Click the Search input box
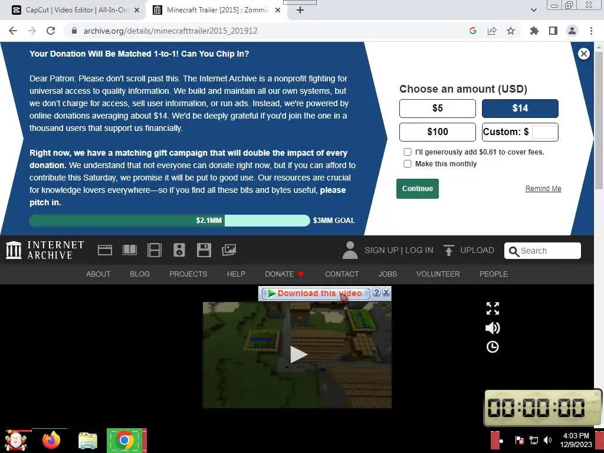The width and height of the screenshot is (604, 453). [543, 251]
